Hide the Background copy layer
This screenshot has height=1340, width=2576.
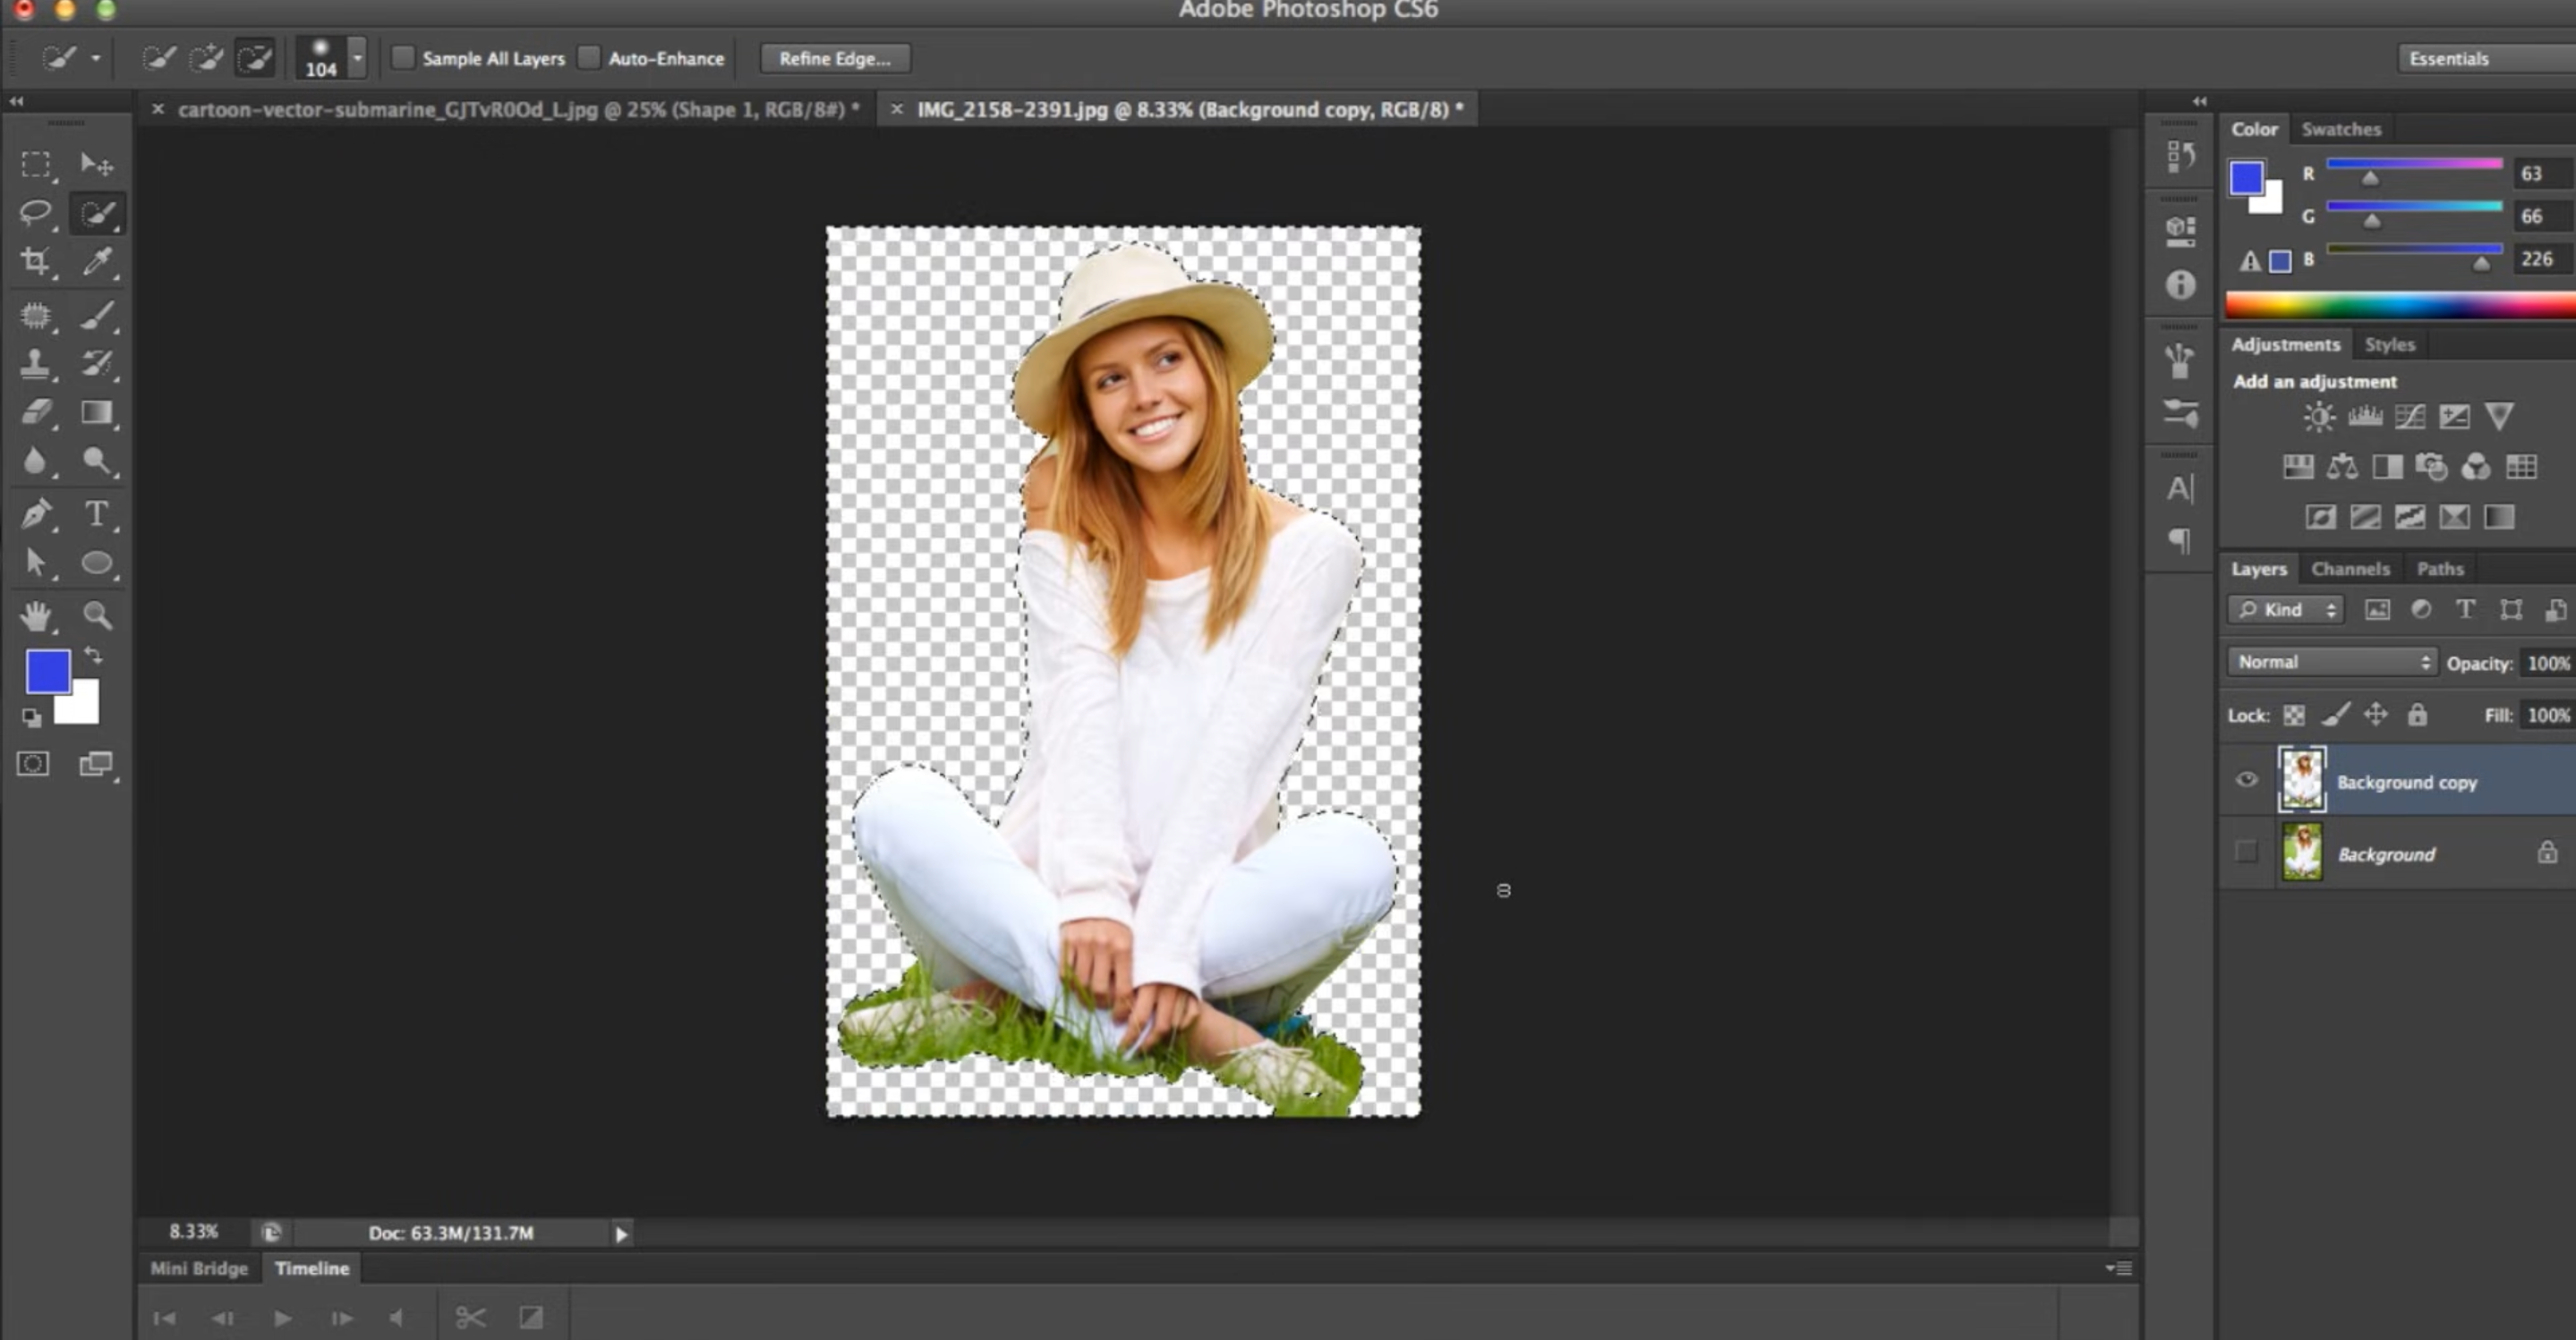[2246, 779]
